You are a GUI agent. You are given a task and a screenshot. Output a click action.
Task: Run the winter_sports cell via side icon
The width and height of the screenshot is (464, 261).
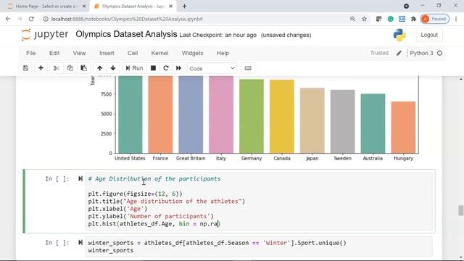80,242
